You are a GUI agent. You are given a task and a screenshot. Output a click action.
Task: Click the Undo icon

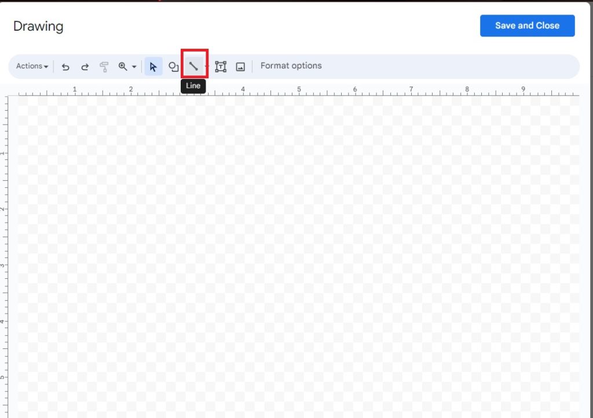coord(65,66)
